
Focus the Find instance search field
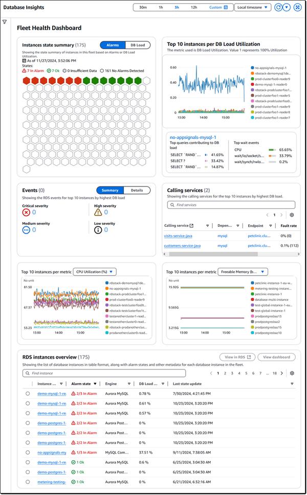point(104,373)
